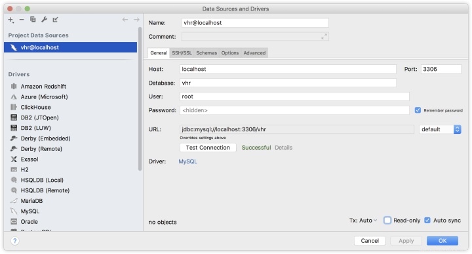
Task: Disable the Auto sync checkbox
Action: click(x=427, y=221)
